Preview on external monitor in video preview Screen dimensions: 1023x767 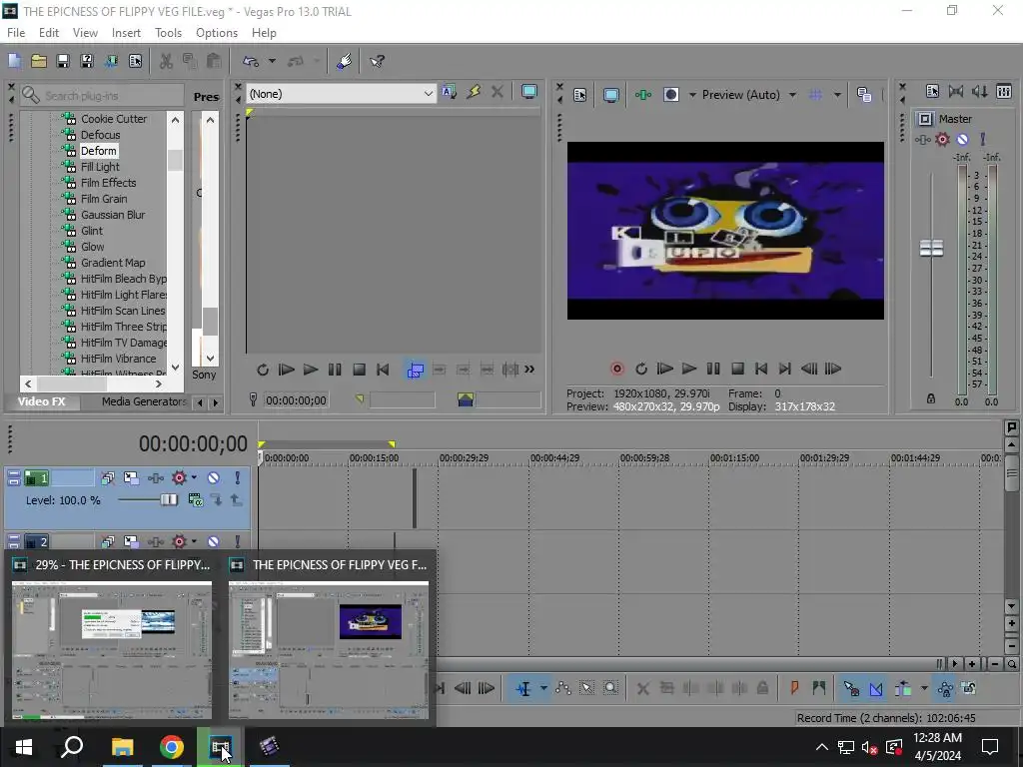tap(610, 95)
